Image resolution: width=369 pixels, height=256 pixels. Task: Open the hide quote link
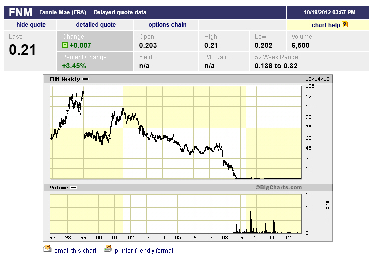[x=31, y=25]
